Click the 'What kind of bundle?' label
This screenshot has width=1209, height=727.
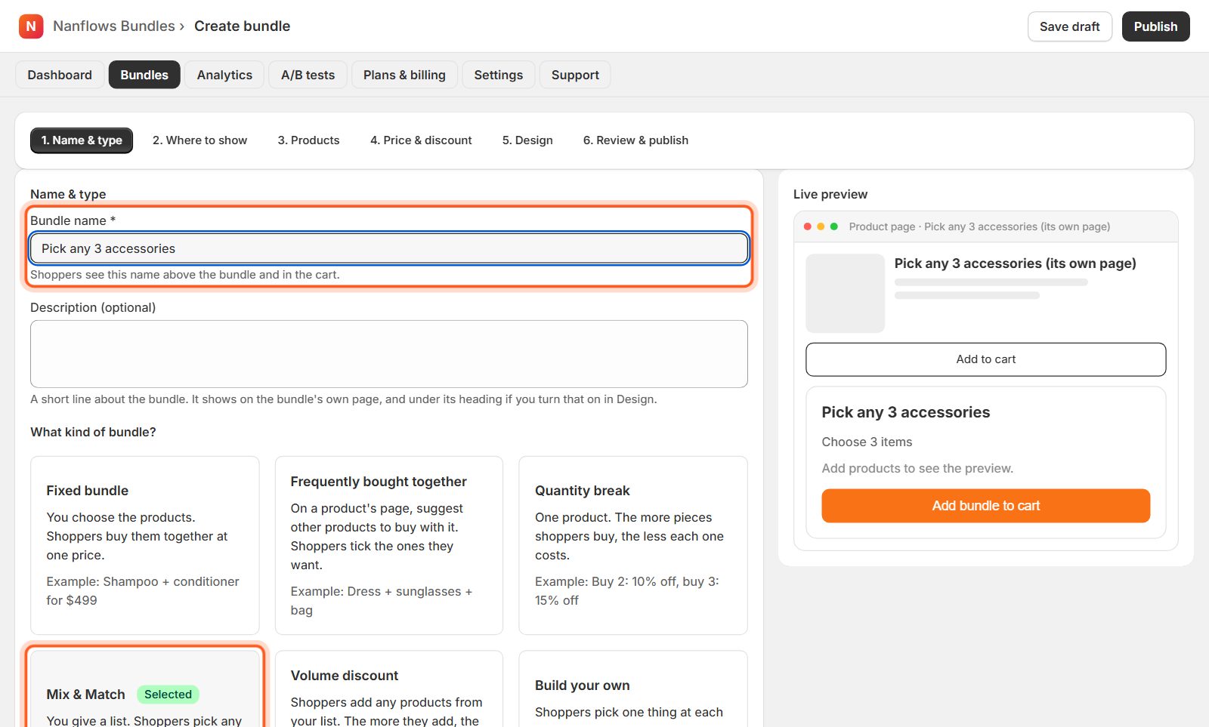[93, 432]
